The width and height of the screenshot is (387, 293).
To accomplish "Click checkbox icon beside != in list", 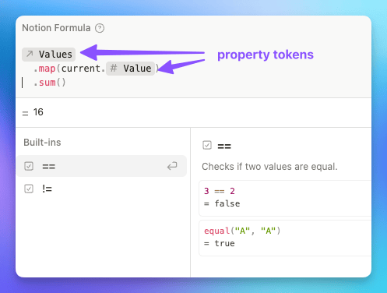I will (x=29, y=189).
